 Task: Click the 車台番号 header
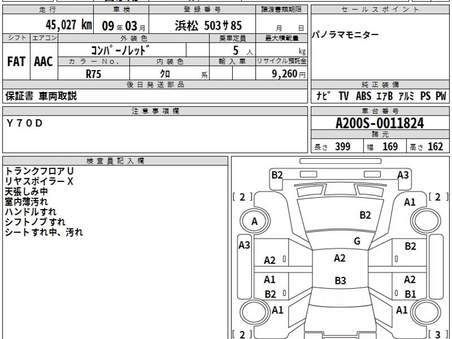(x=380, y=111)
